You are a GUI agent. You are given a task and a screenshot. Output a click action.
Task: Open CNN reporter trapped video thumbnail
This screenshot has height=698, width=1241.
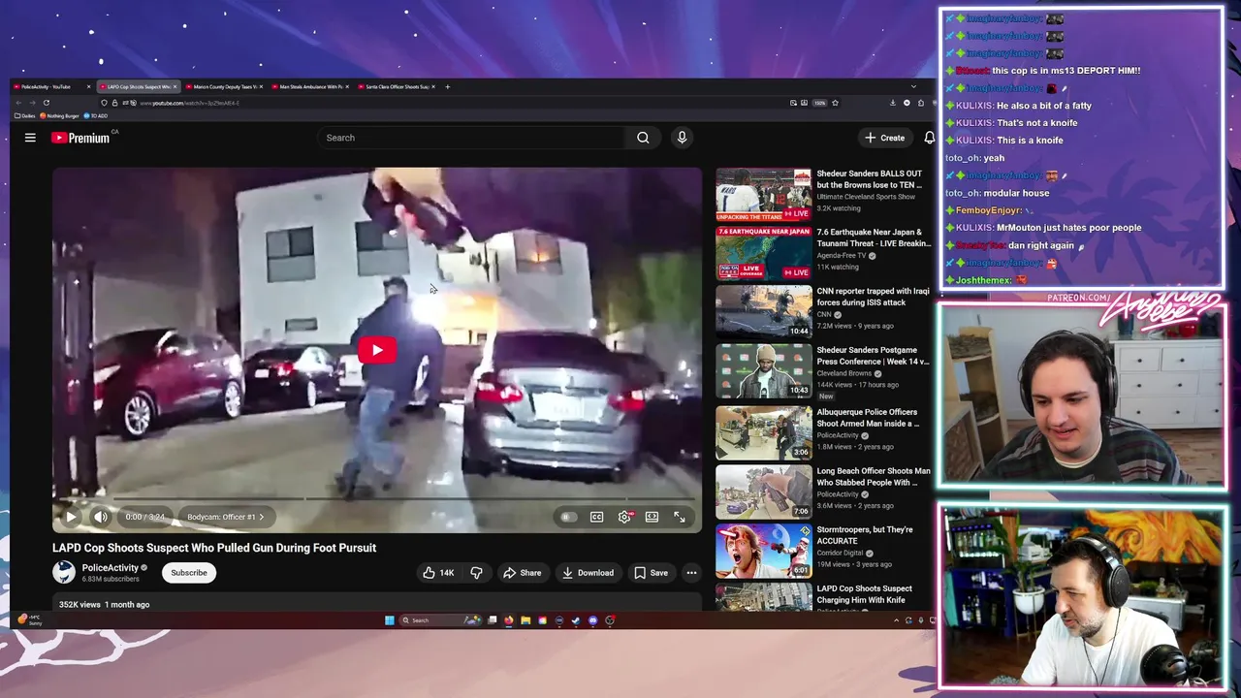coord(764,311)
